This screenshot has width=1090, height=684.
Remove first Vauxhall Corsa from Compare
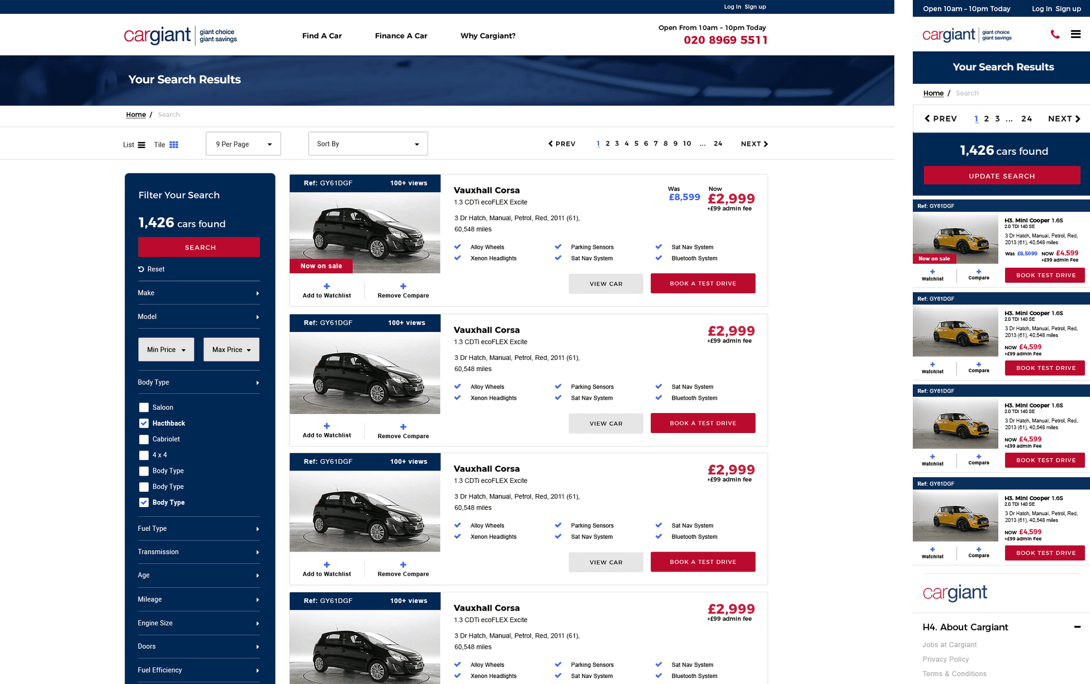coord(403,290)
